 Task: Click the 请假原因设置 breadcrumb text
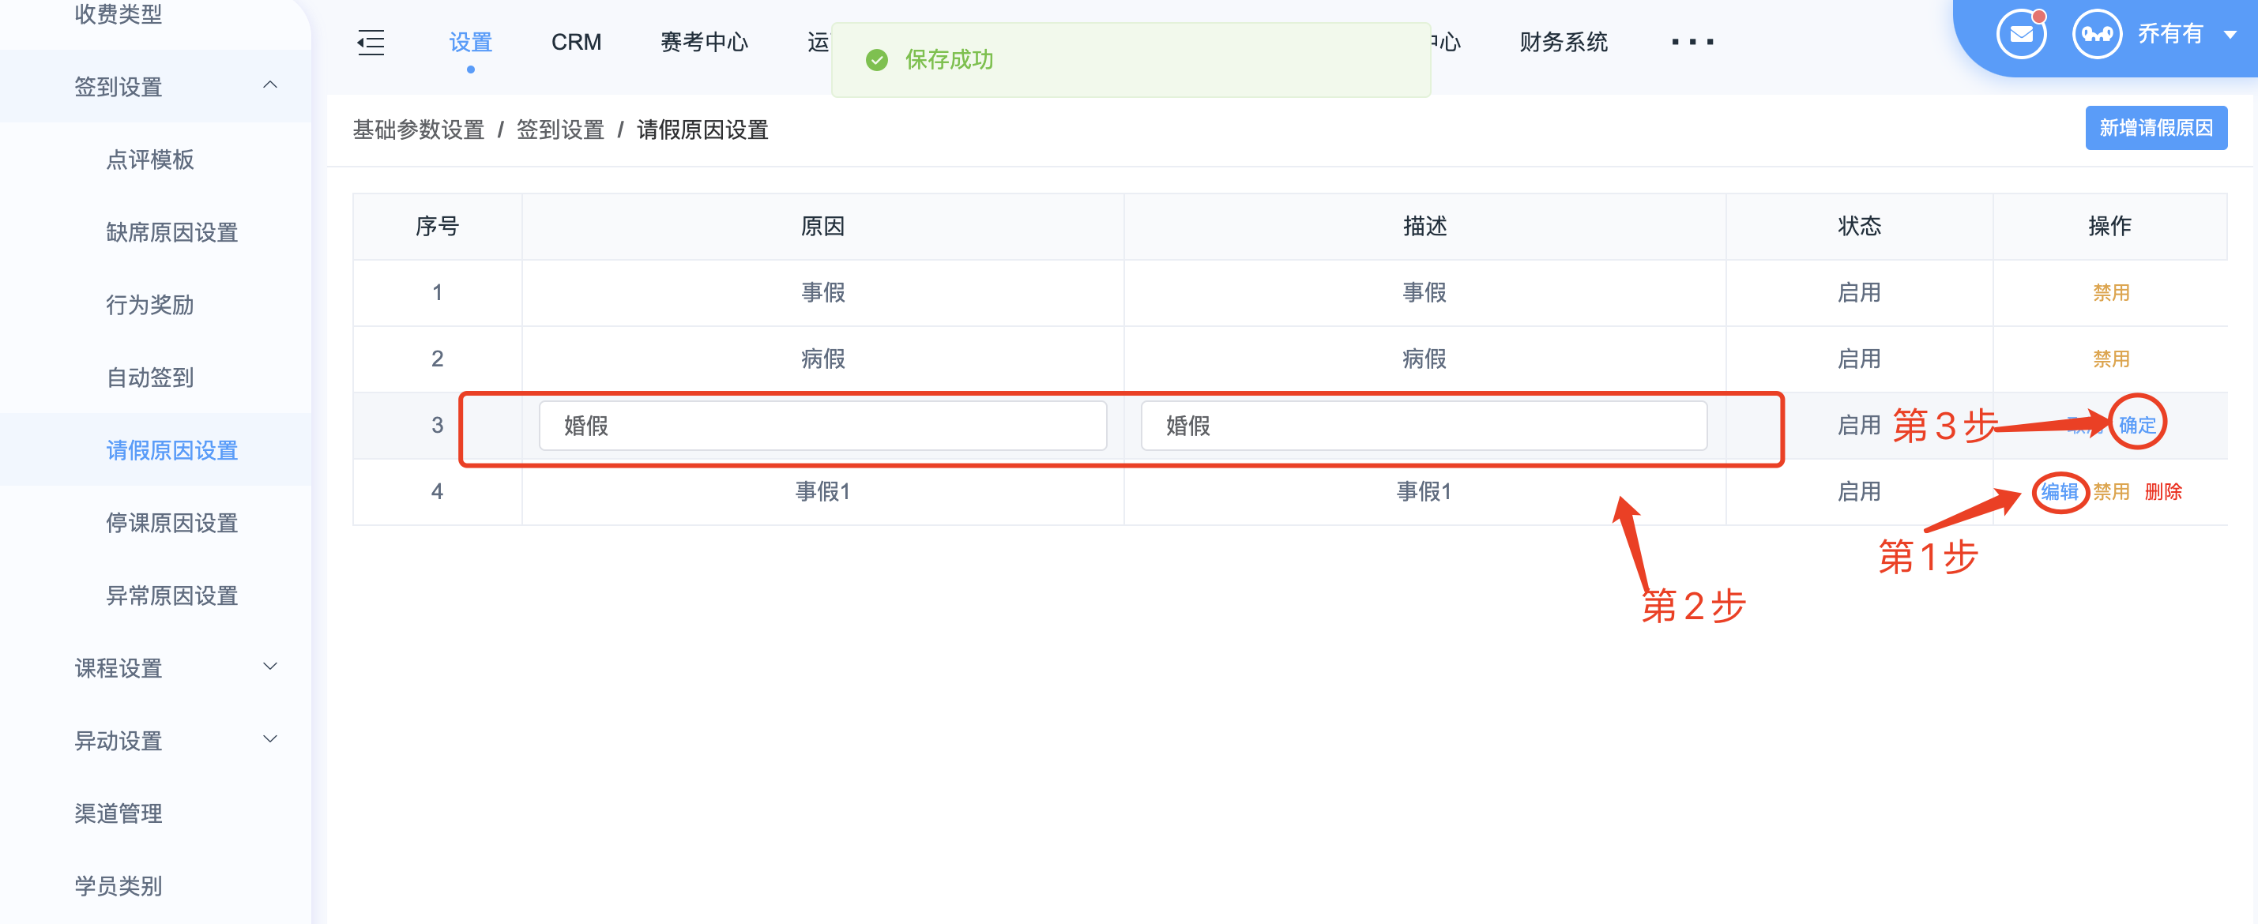[702, 130]
